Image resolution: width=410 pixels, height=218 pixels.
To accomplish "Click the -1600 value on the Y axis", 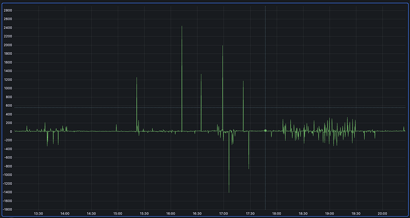I will click(x=7, y=201).
